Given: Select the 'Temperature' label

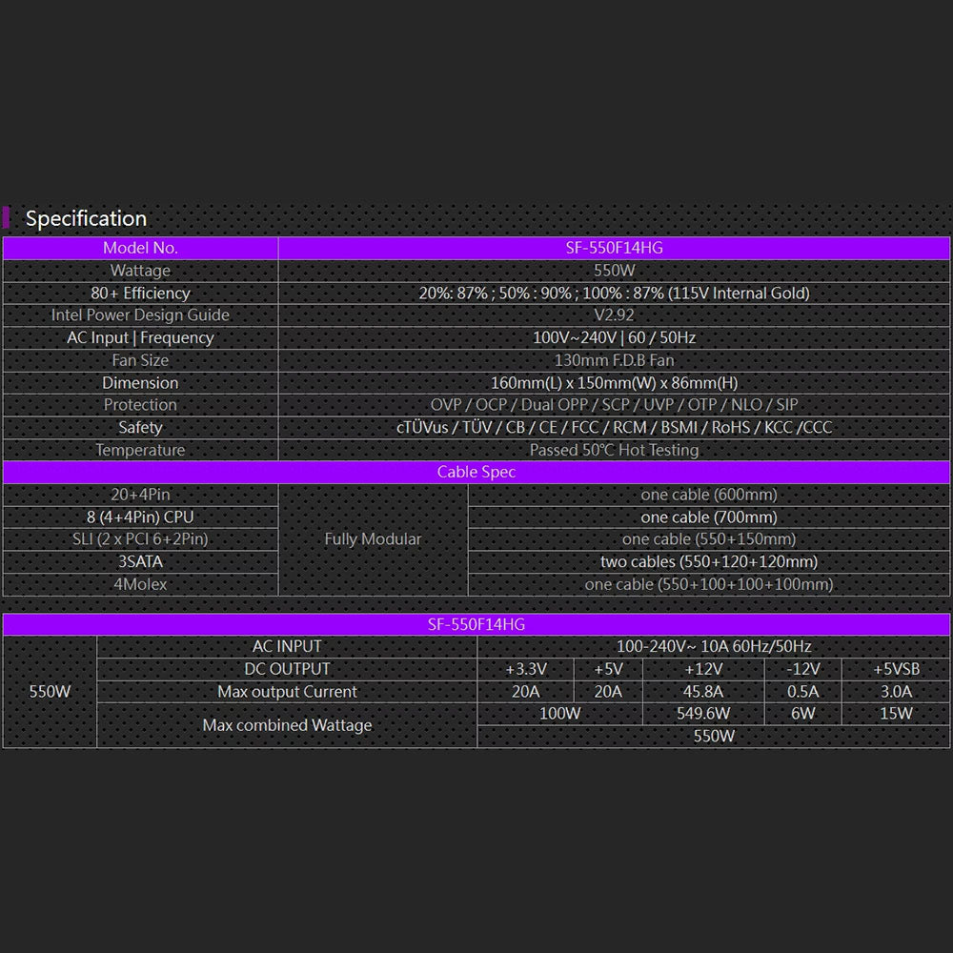Looking at the screenshot, I should tap(140, 450).
